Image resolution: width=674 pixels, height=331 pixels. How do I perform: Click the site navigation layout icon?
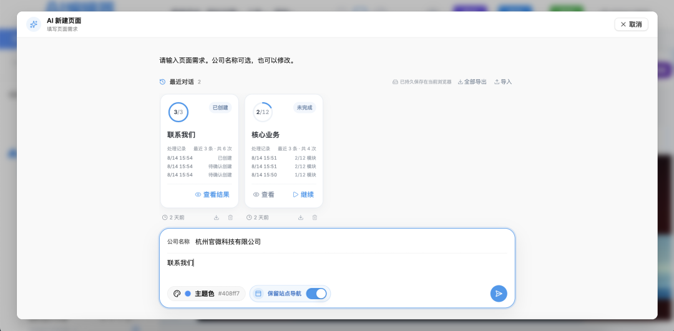[x=258, y=294]
